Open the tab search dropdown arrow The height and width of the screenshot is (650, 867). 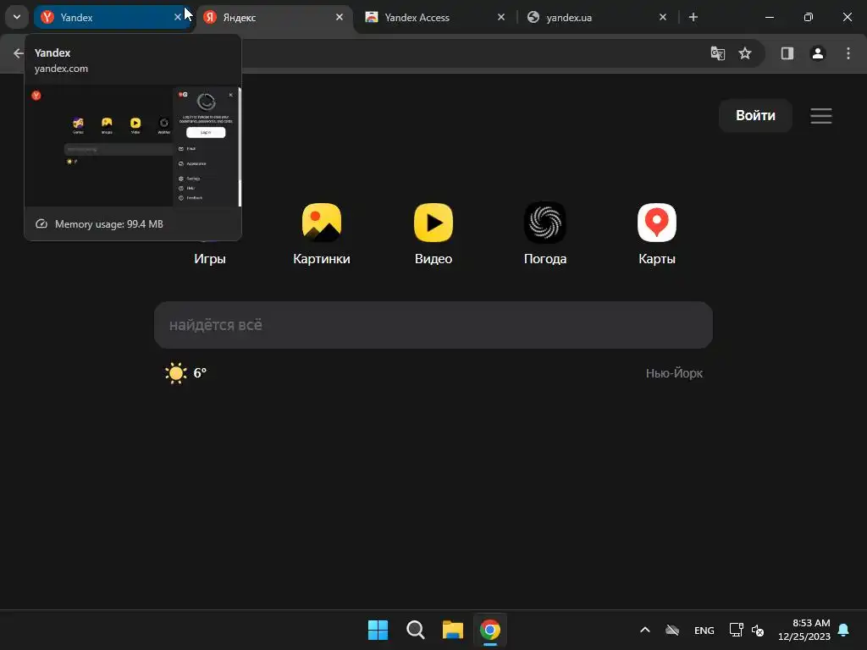point(17,17)
